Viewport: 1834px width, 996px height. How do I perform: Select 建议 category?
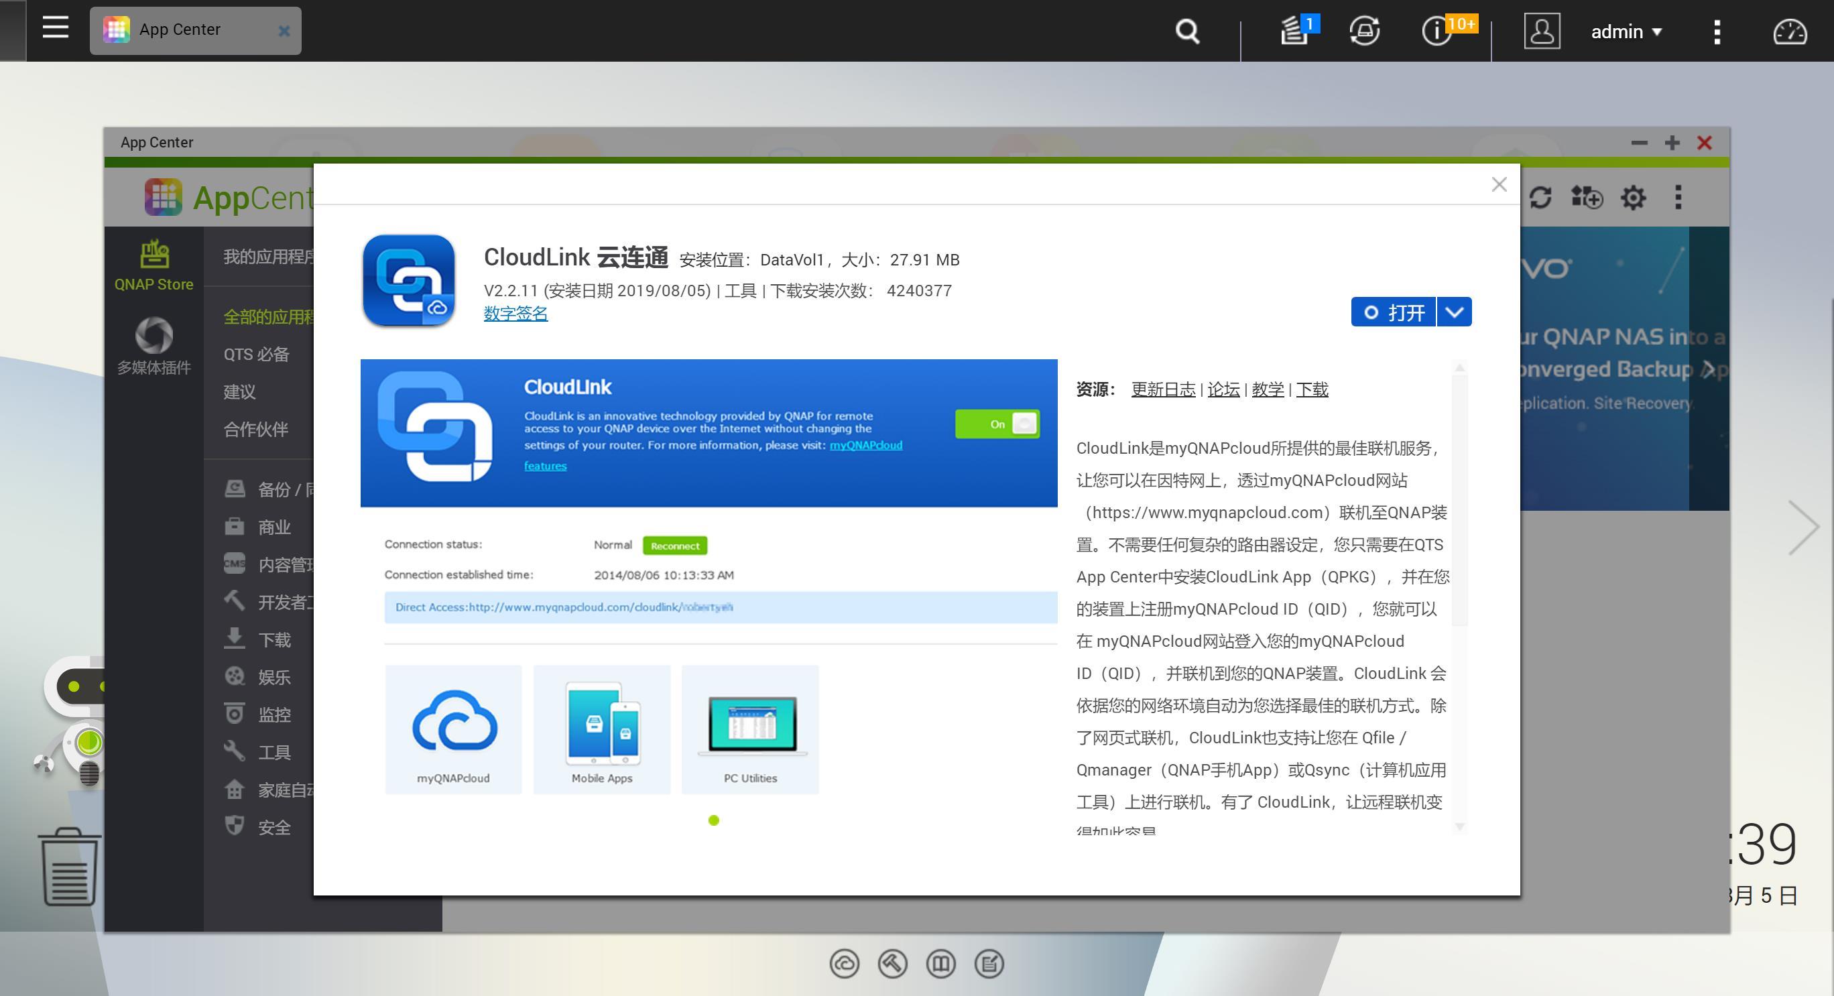(x=239, y=391)
